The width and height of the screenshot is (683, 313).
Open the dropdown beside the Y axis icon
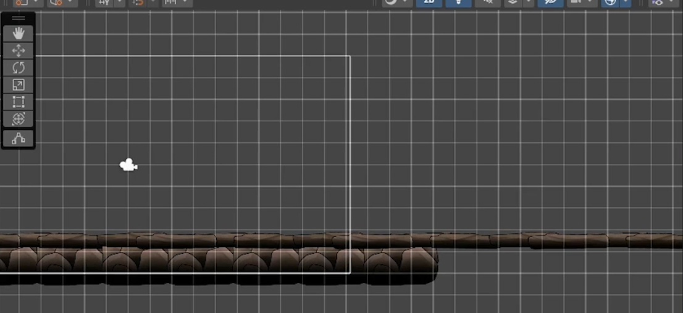[119, 2]
